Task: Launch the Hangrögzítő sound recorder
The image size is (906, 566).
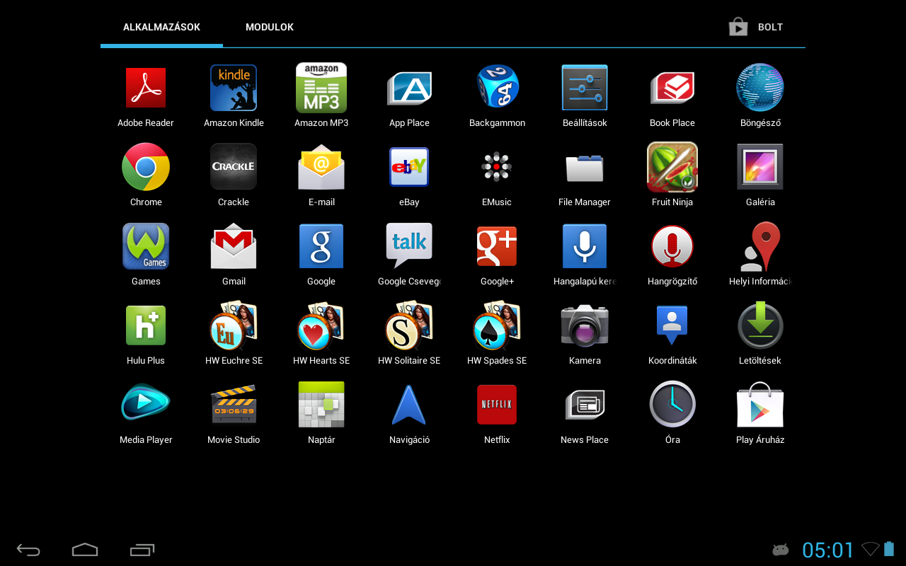Action: [x=672, y=246]
